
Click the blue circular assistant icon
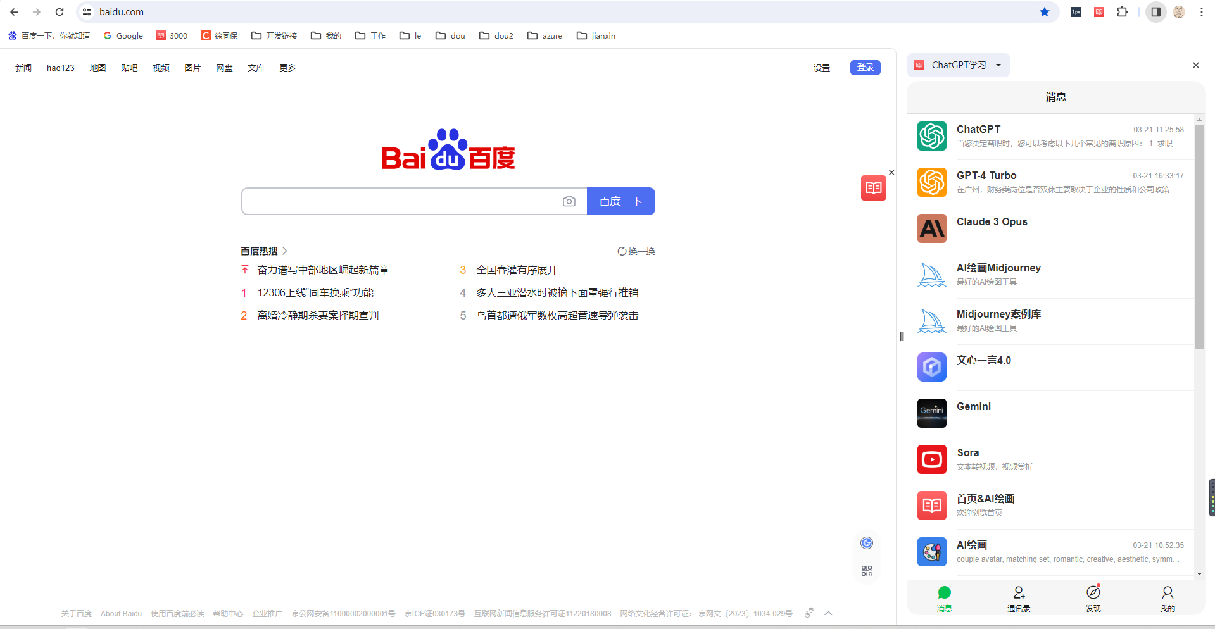click(x=867, y=543)
